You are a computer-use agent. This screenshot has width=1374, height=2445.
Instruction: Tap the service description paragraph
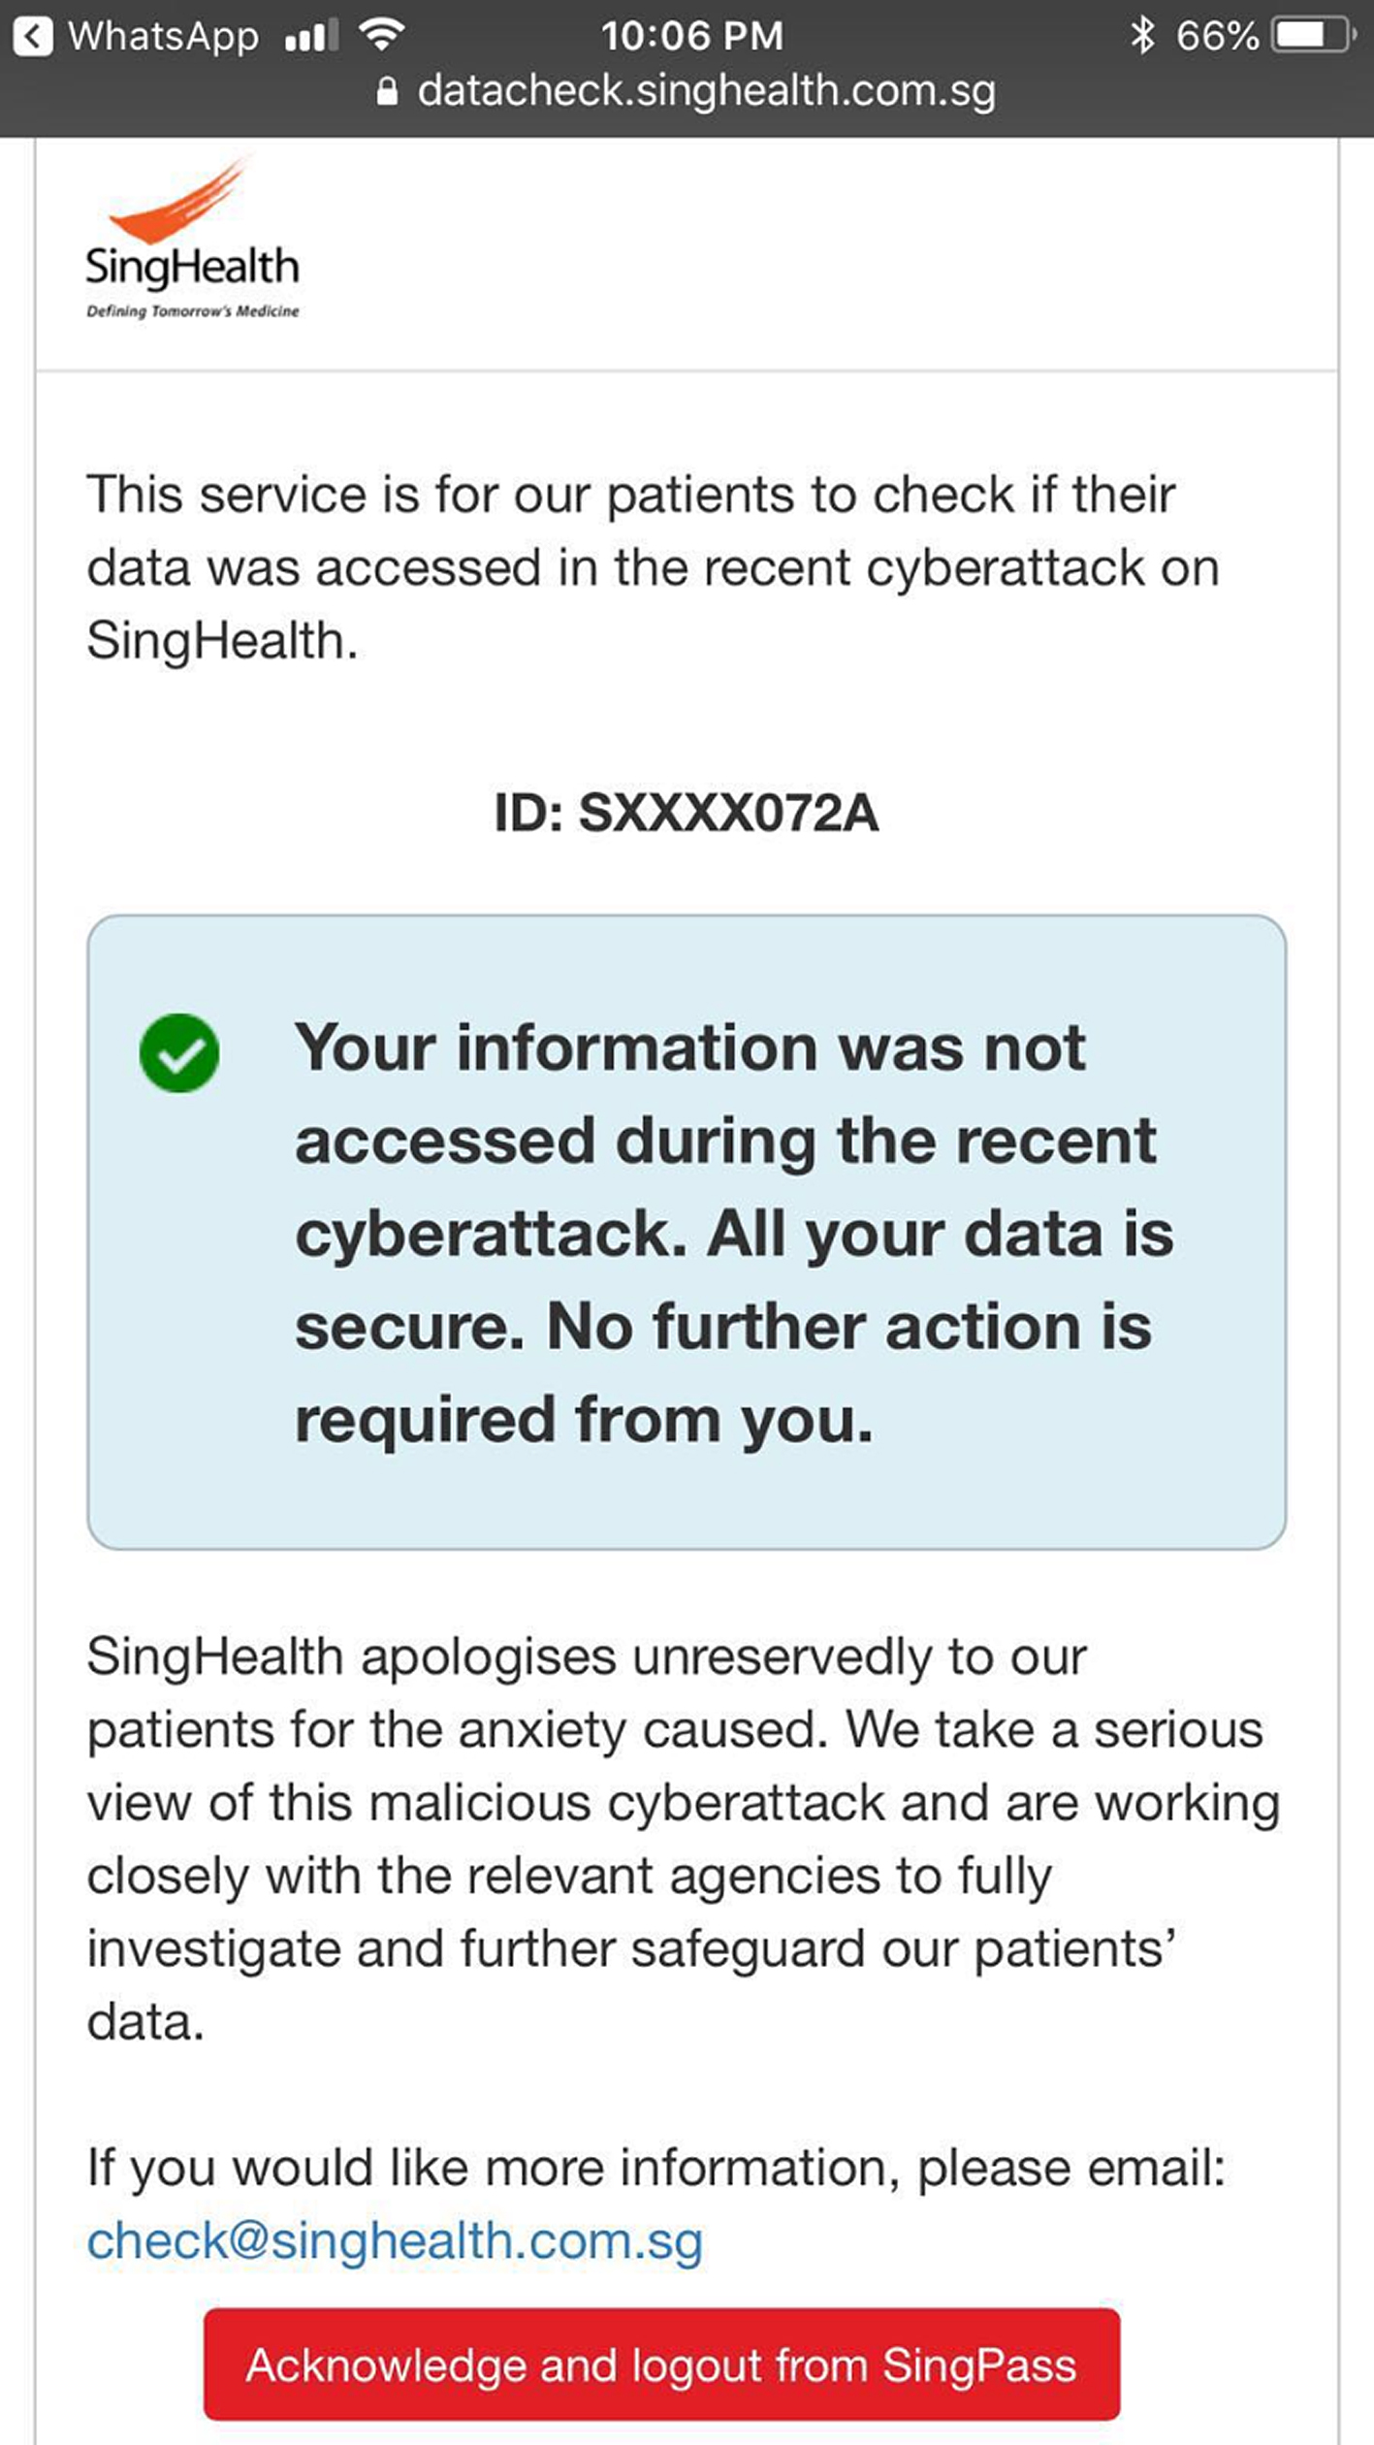coord(650,567)
